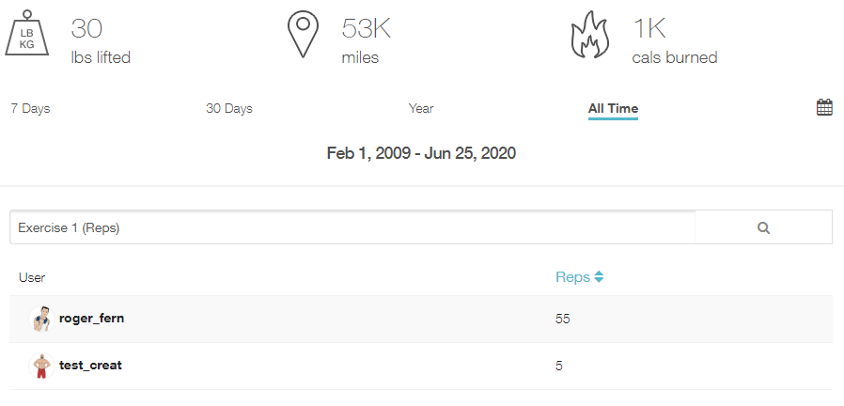Screen dimensions: 844x406
Task: Click roger_fern's avatar image
Action: tap(39, 320)
